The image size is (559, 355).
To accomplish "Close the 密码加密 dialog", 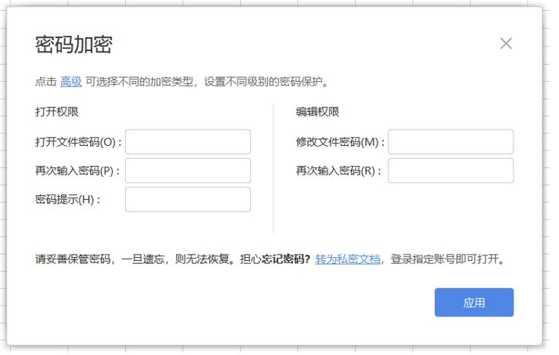I will click(x=506, y=43).
